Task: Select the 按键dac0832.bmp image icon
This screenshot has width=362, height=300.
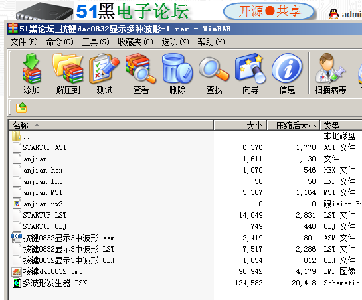Action: pos(17,272)
